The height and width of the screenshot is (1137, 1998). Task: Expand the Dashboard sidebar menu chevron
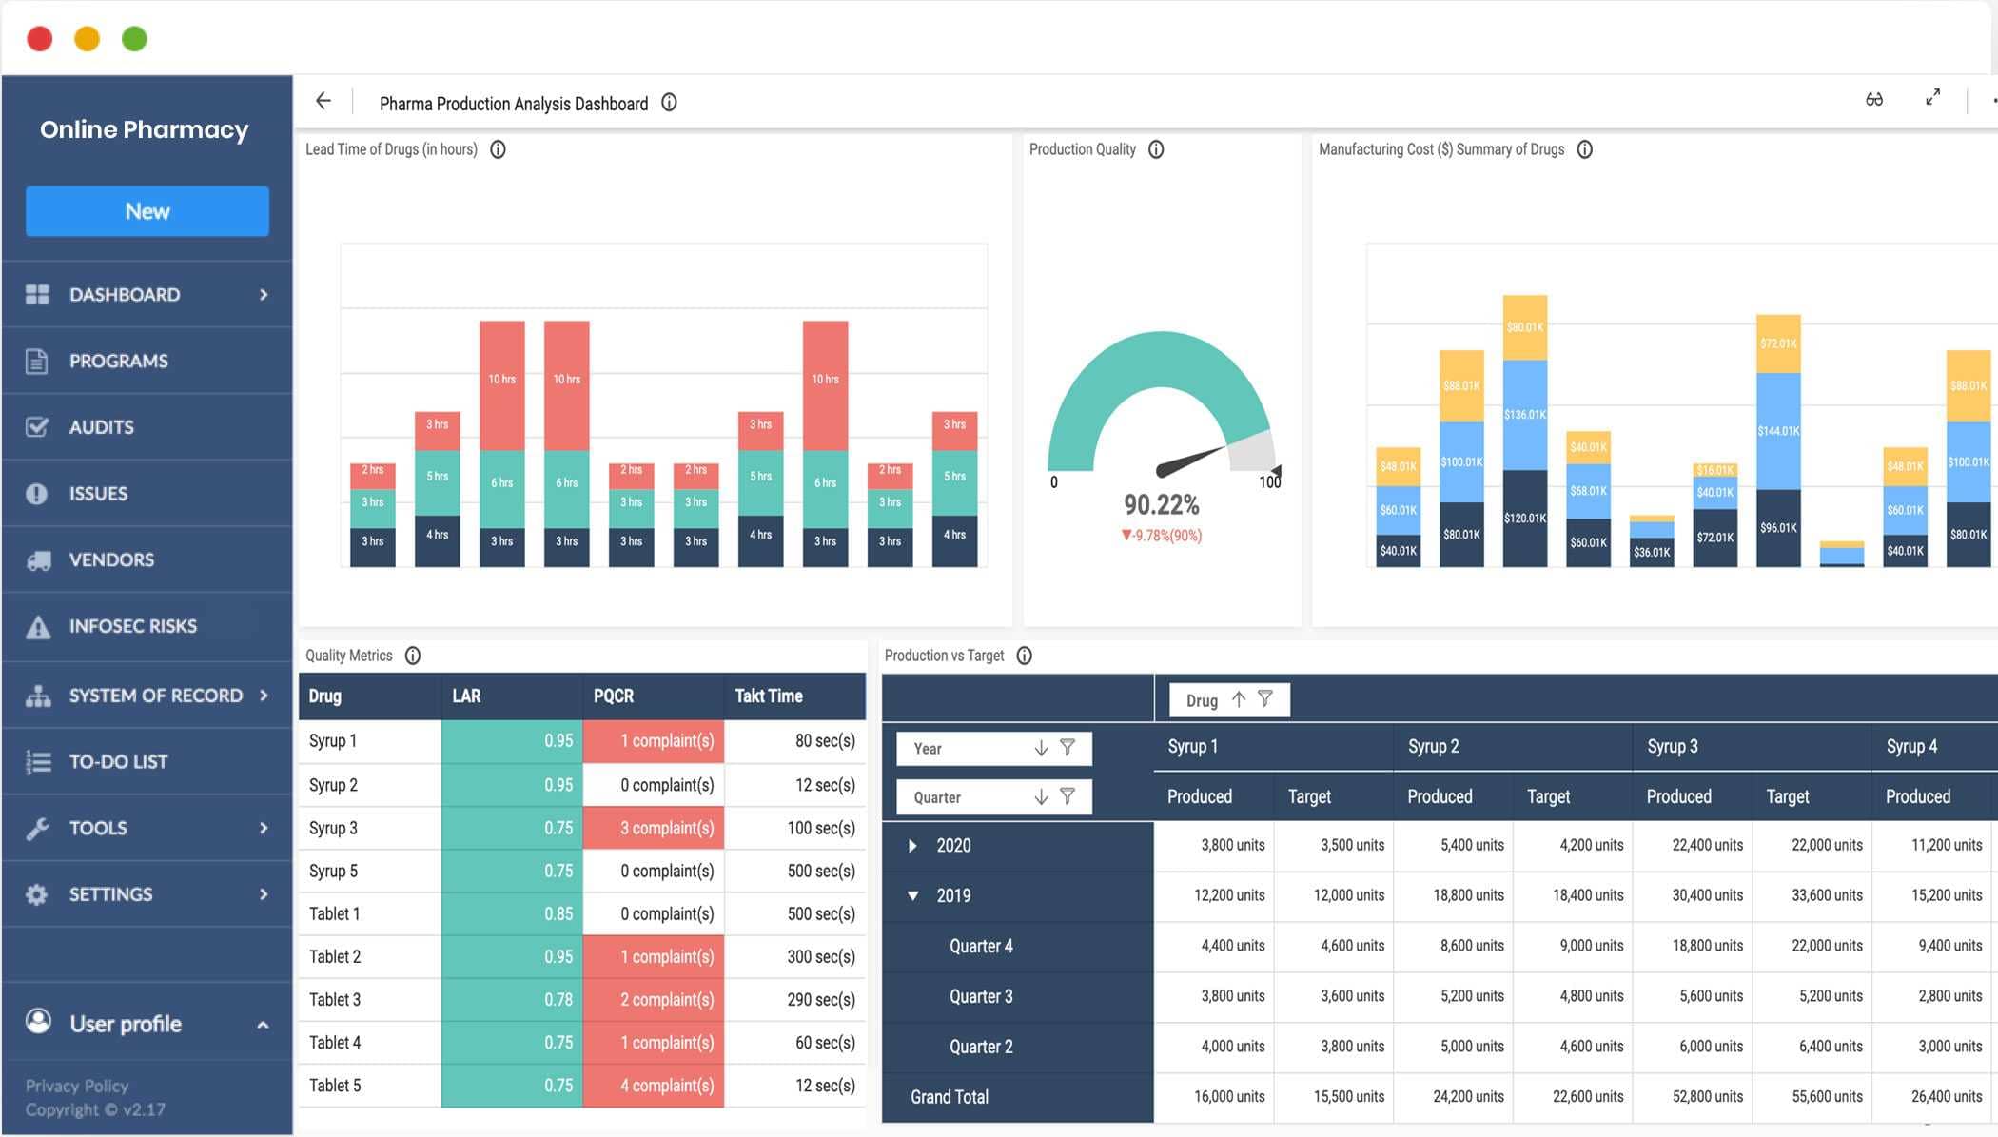click(264, 295)
